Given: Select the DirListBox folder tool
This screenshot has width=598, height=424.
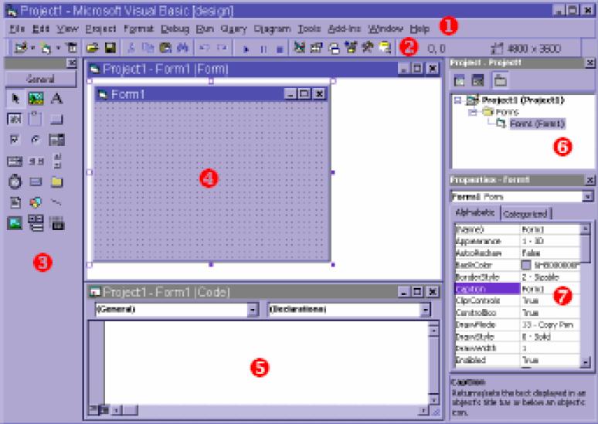Looking at the screenshot, I should click(x=56, y=181).
